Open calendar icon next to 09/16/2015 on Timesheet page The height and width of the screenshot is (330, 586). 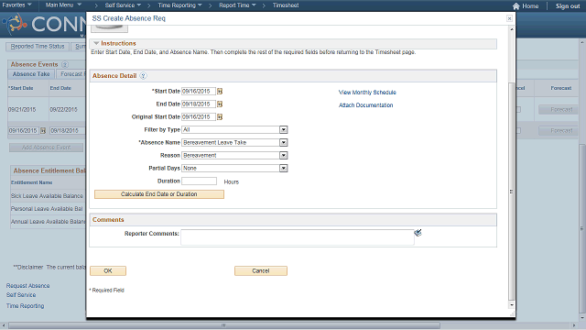(x=43, y=130)
